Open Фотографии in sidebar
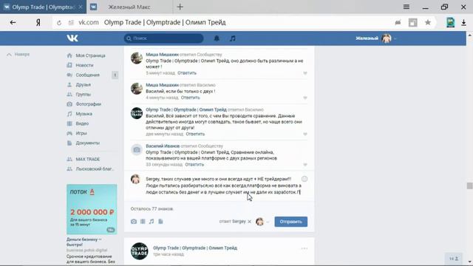 [x=88, y=104]
